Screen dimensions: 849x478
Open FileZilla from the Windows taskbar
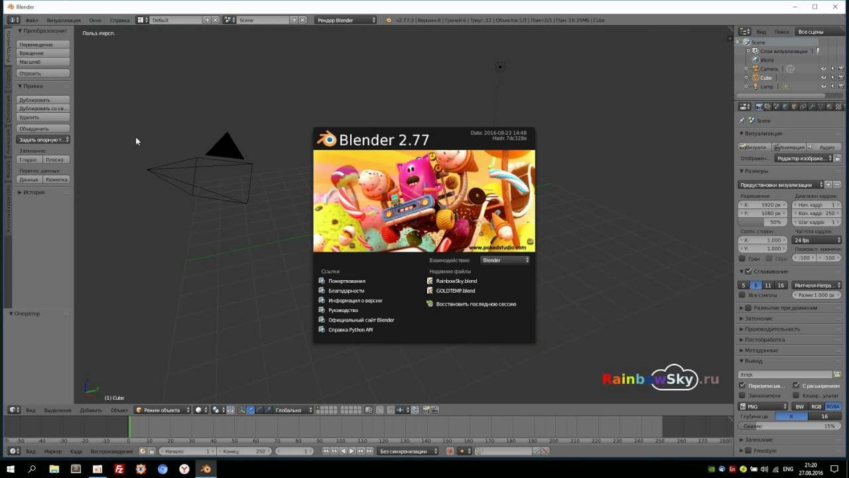pyautogui.click(x=119, y=469)
